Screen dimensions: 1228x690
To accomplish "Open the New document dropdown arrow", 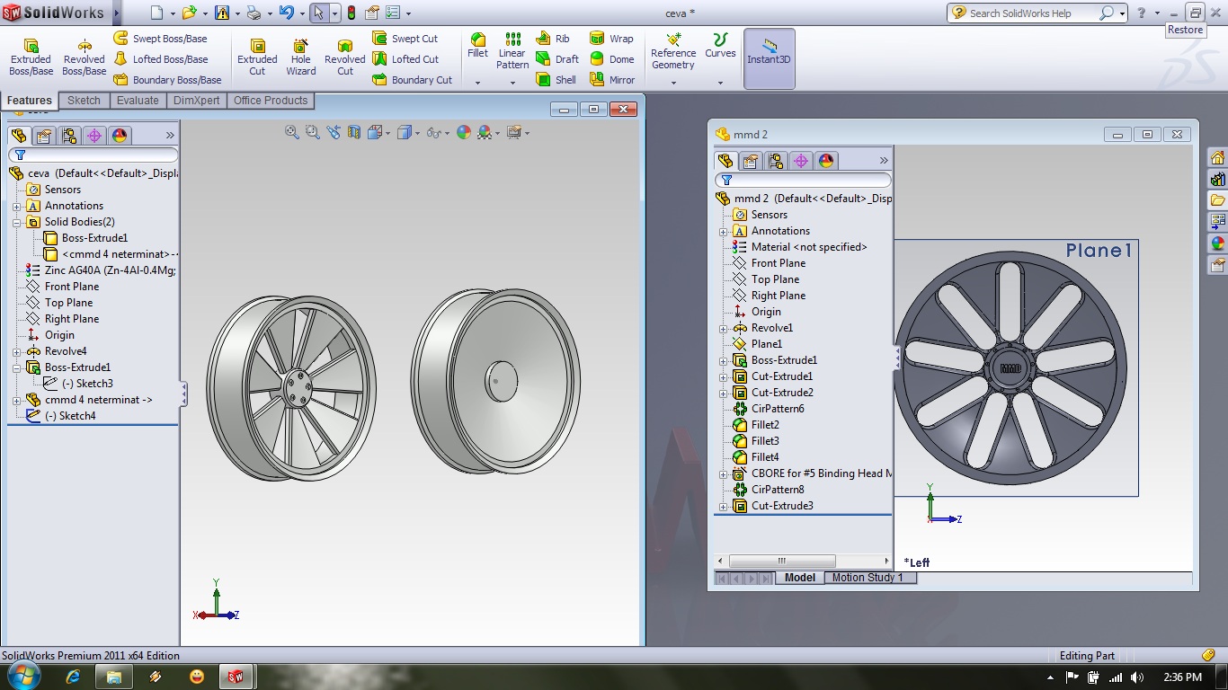I will click(x=172, y=13).
